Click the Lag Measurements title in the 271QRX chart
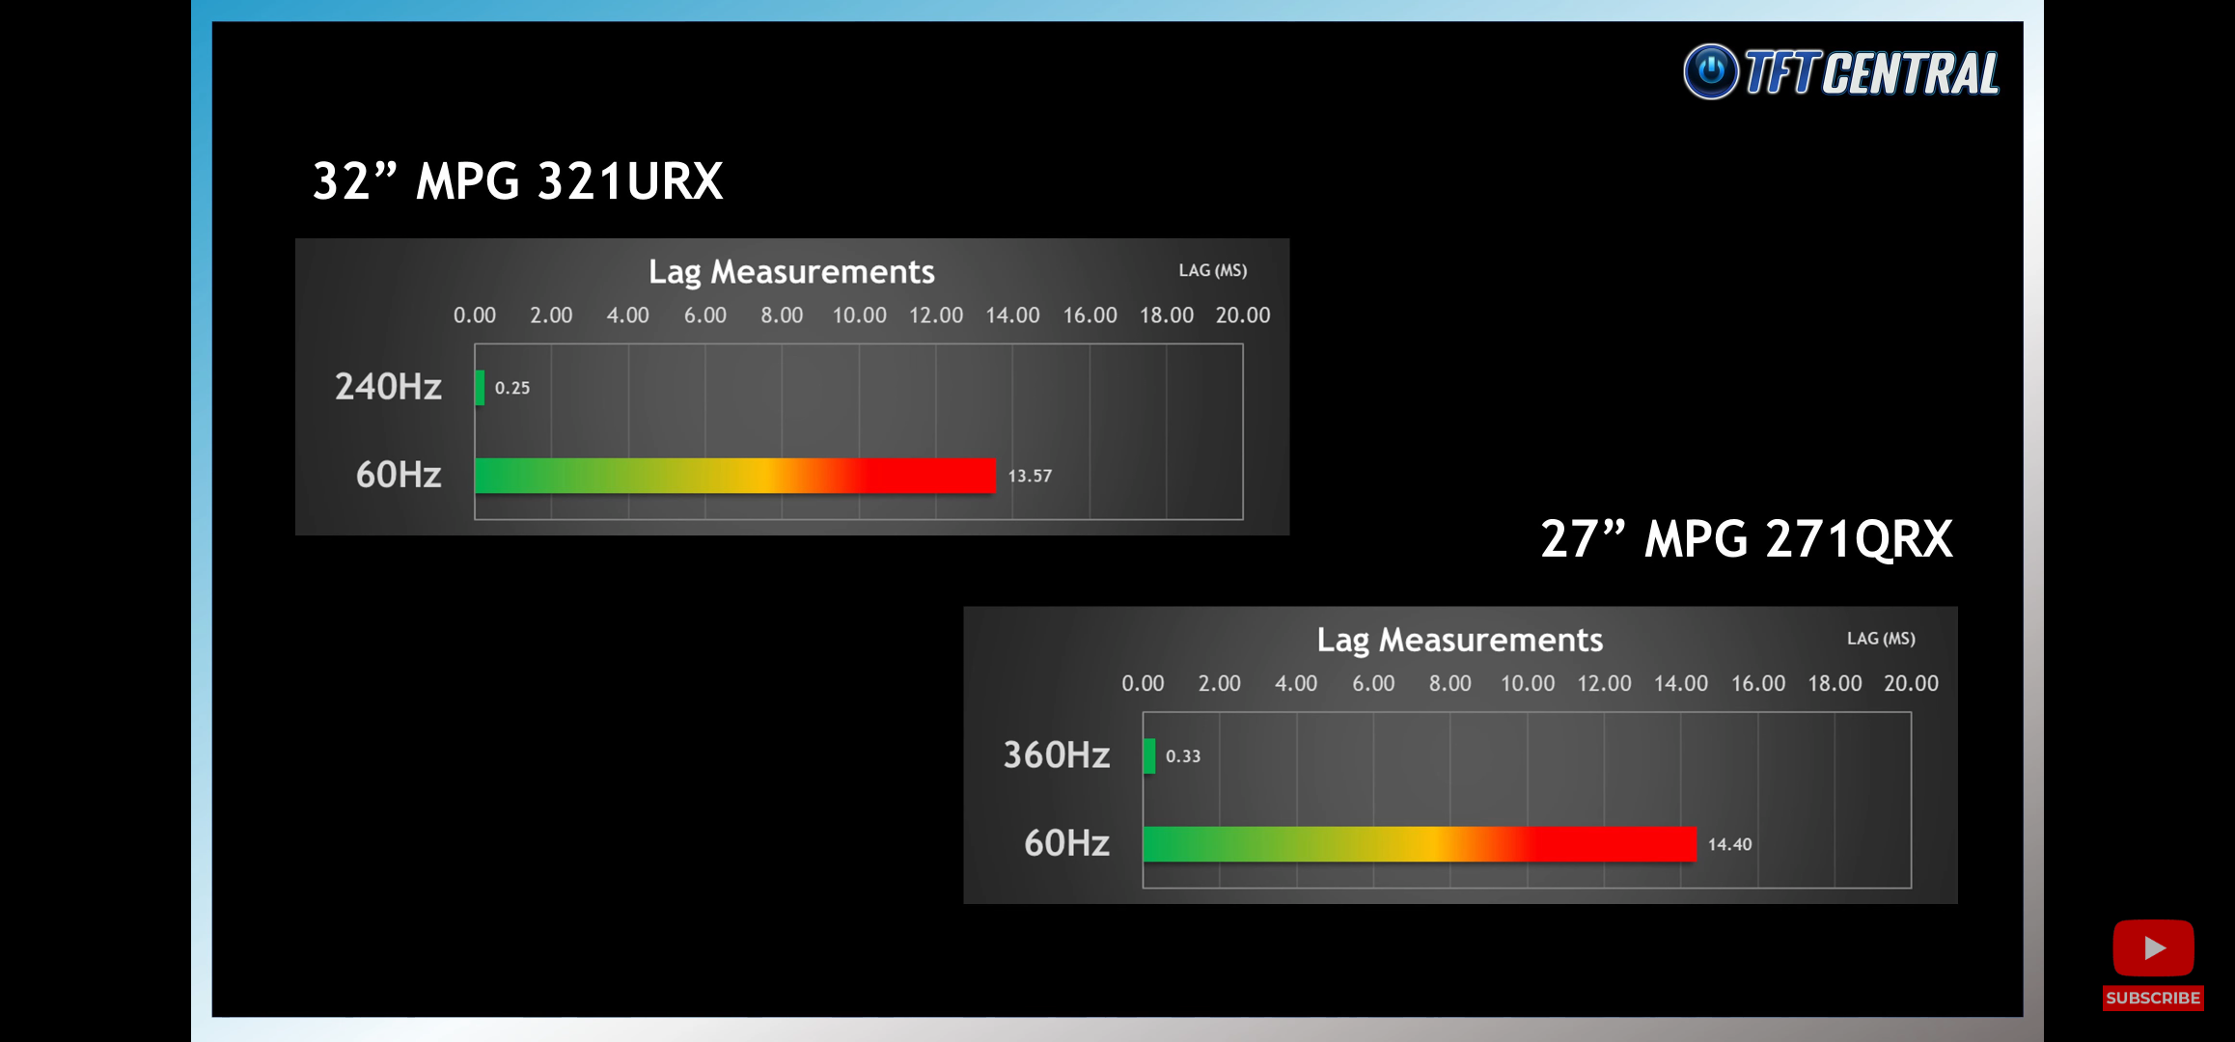Viewport: 2235px width, 1042px height. pos(1460,641)
